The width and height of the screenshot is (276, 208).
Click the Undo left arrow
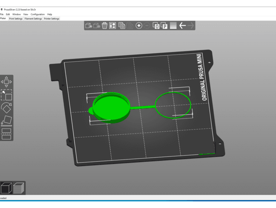182,26
